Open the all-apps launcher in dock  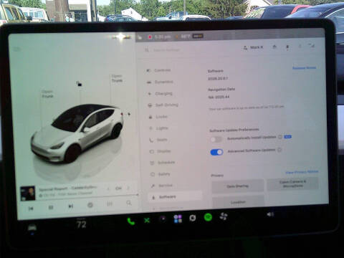coord(178,219)
